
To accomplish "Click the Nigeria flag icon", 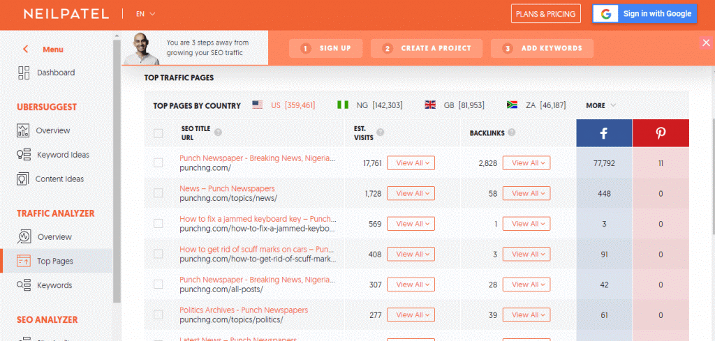I will point(342,105).
